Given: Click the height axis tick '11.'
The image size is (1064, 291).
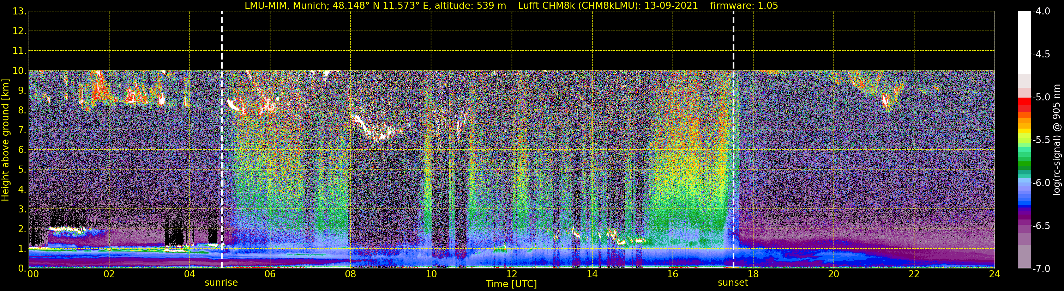Looking at the screenshot, I should coord(19,51).
